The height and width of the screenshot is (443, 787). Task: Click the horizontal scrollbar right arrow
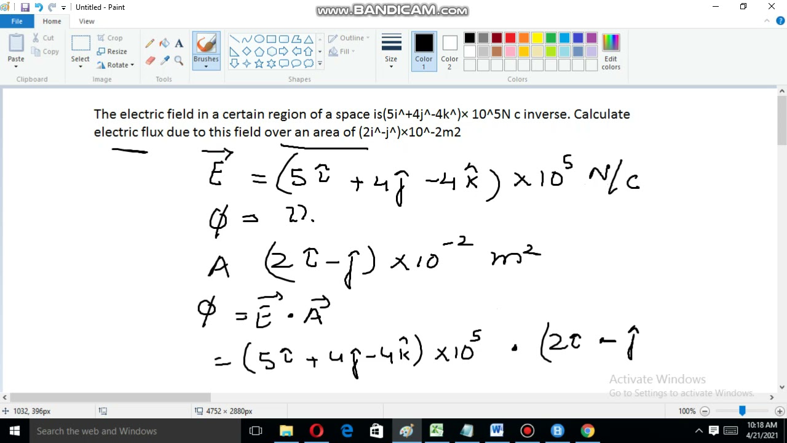(x=772, y=397)
